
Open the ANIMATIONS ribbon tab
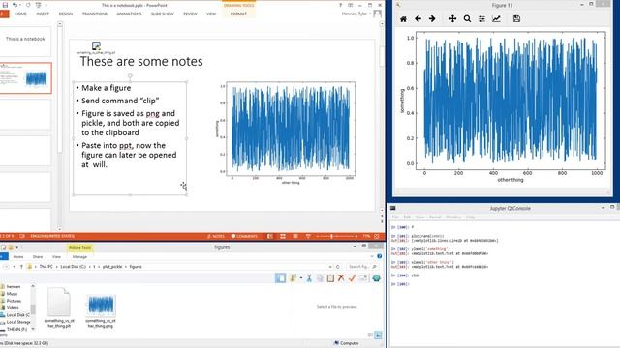[x=129, y=14]
